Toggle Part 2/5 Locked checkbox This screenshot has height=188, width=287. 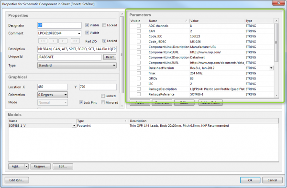tap(104, 41)
